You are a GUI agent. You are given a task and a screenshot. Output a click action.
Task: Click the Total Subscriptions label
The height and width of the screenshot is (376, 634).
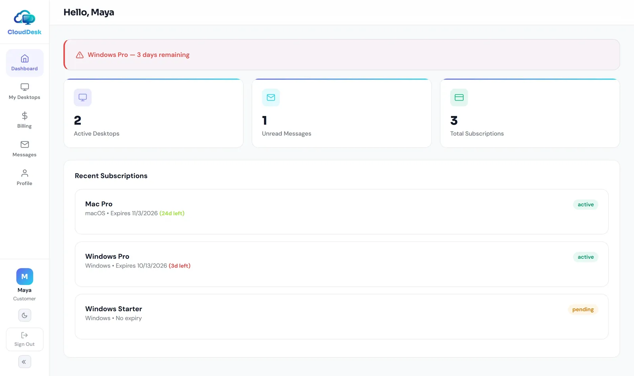(477, 134)
